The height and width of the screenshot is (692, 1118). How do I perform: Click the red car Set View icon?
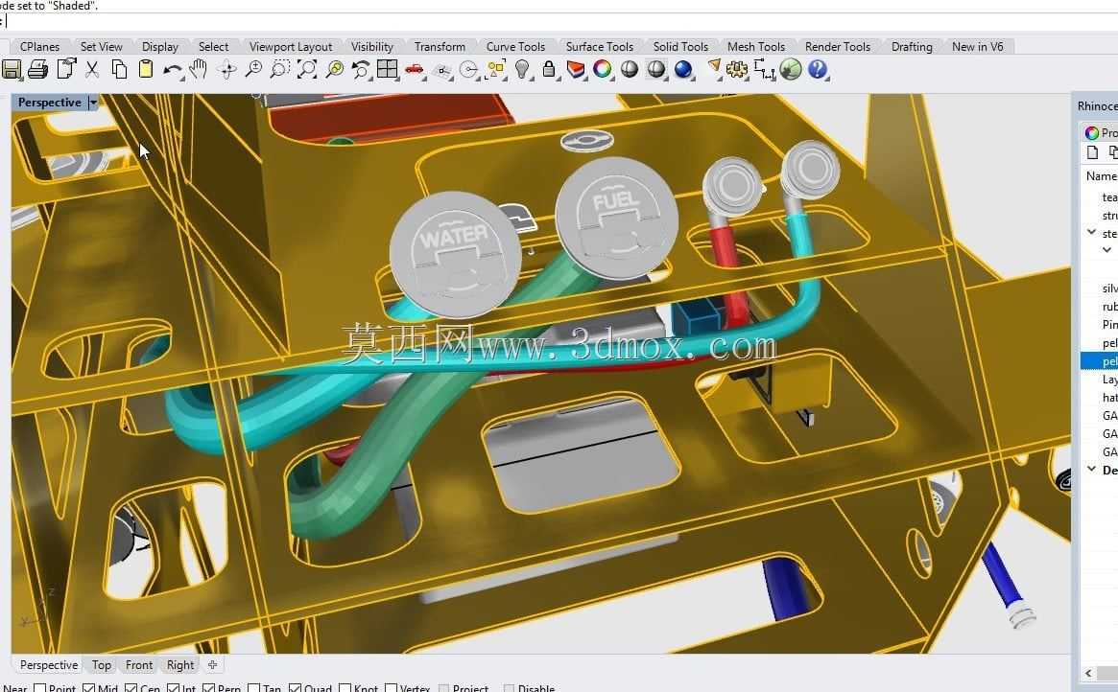(x=415, y=69)
